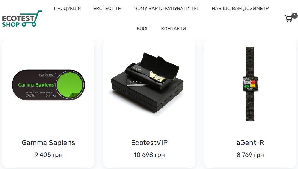
Task: Click the 8 769 грн price
Action: pos(250,154)
